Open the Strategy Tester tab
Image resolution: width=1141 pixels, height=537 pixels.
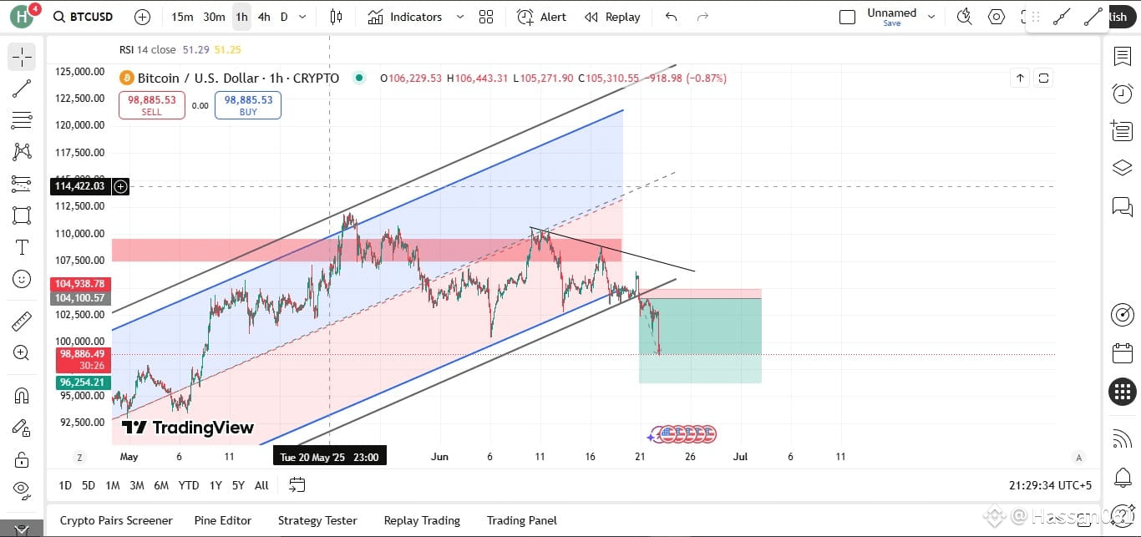[x=317, y=520]
